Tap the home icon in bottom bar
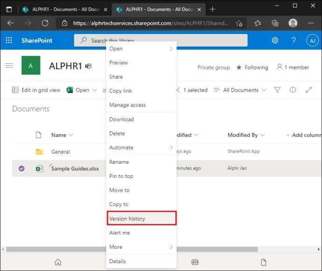This screenshot has width=322, height=271. tap(58, 262)
